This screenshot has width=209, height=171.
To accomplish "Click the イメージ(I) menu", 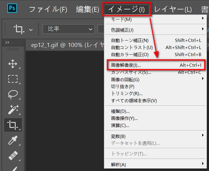I will pos(127,9).
